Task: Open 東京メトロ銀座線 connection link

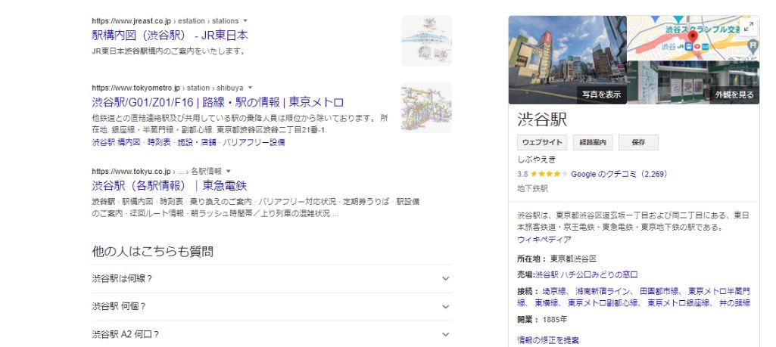Action: [x=678, y=302]
